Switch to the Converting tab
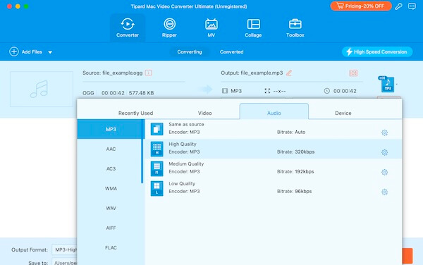The image size is (423, 265). click(x=190, y=51)
